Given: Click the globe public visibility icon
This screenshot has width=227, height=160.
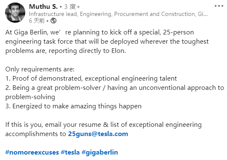Looking at the screenshot, I should click(53, 21).
